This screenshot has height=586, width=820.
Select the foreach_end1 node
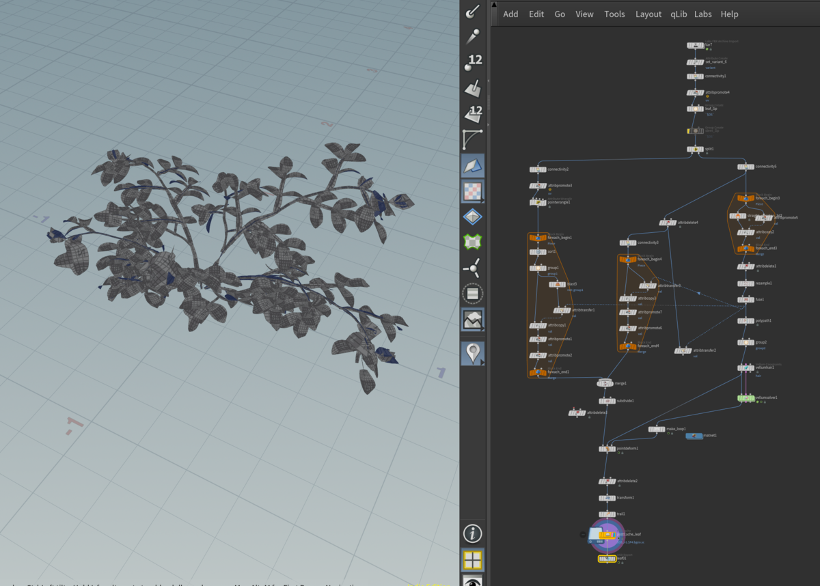(538, 372)
